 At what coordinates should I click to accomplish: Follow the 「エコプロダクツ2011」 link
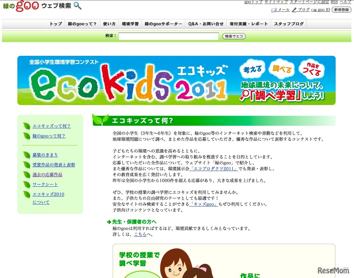pos(214,169)
